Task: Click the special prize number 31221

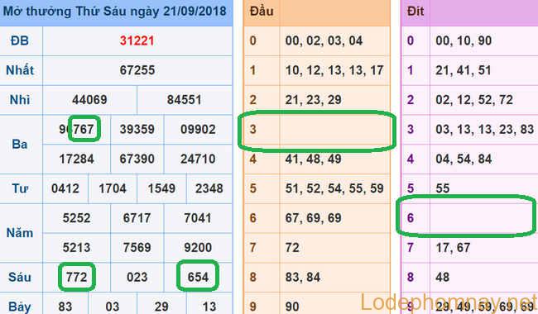Action: click(x=137, y=40)
